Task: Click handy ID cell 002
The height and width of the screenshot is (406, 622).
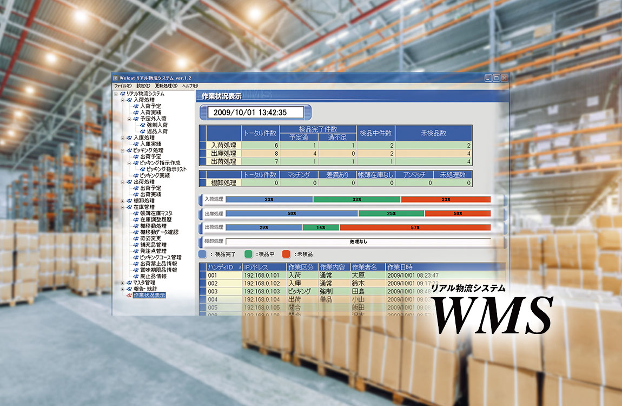Action: (224, 283)
